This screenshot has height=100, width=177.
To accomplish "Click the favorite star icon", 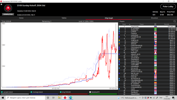I will pos(1,4).
